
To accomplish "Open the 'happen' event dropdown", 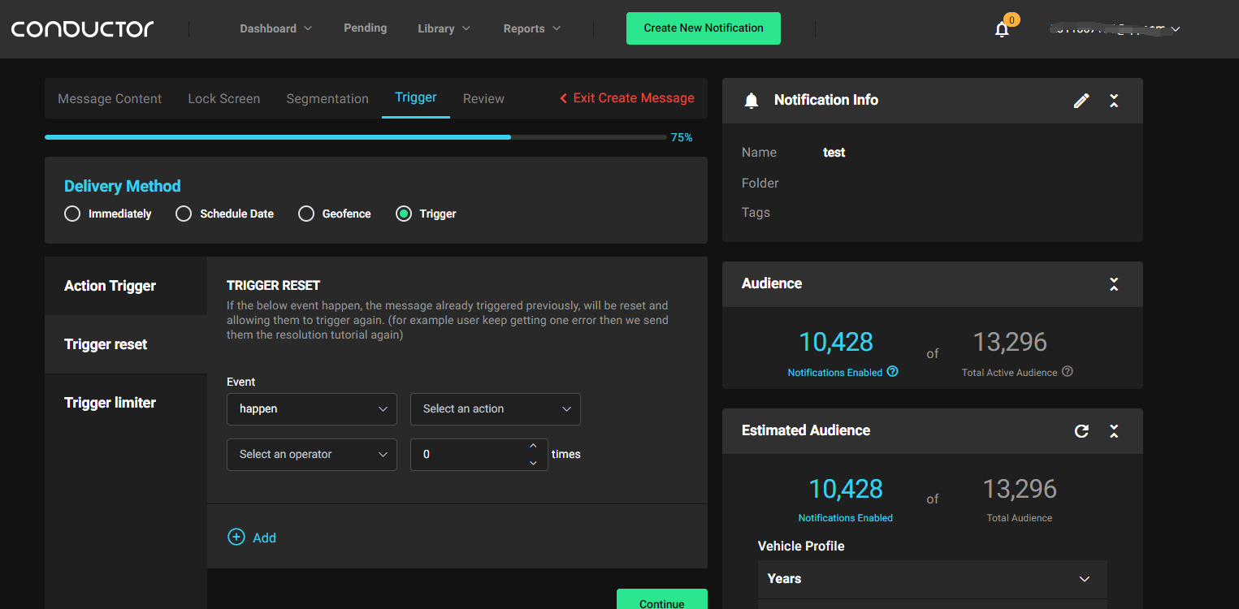I will (312, 409).
